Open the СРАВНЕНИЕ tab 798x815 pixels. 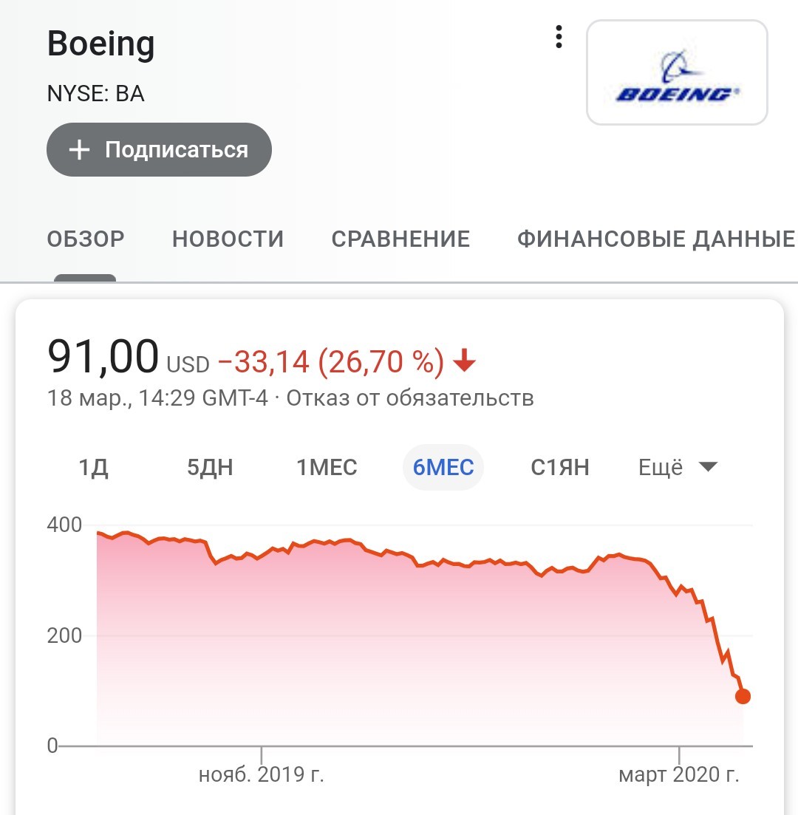click(400, 239)
